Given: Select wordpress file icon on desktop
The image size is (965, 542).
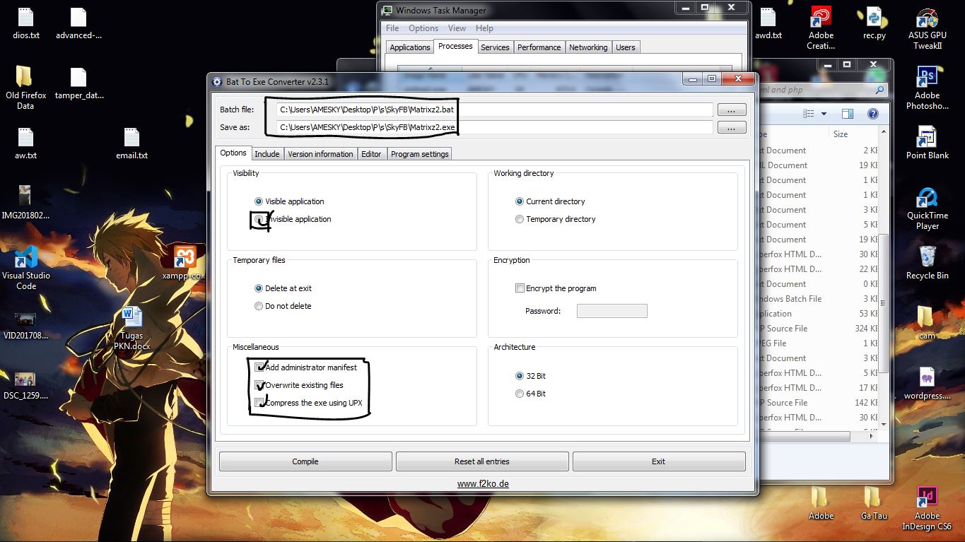Looking at the screenshot, I should click(x=927, y=383).
